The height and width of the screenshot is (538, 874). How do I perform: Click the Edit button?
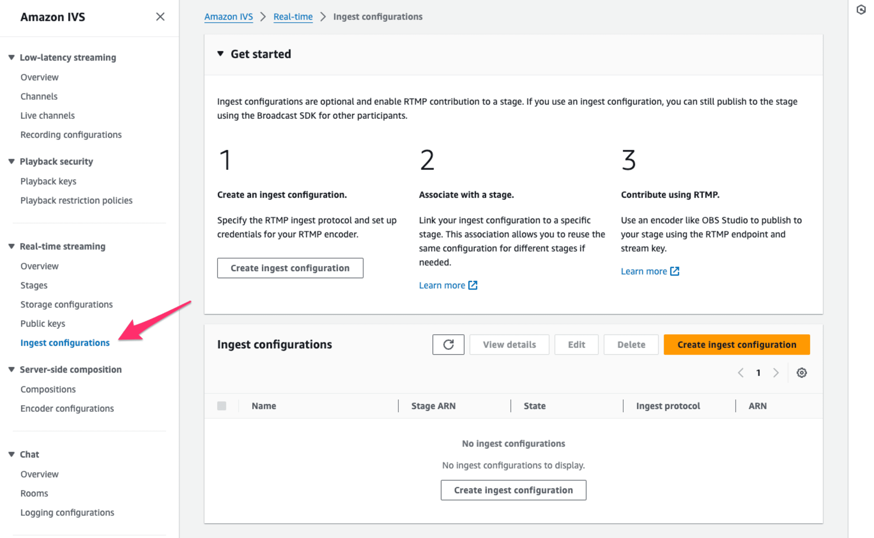point(576,345)
